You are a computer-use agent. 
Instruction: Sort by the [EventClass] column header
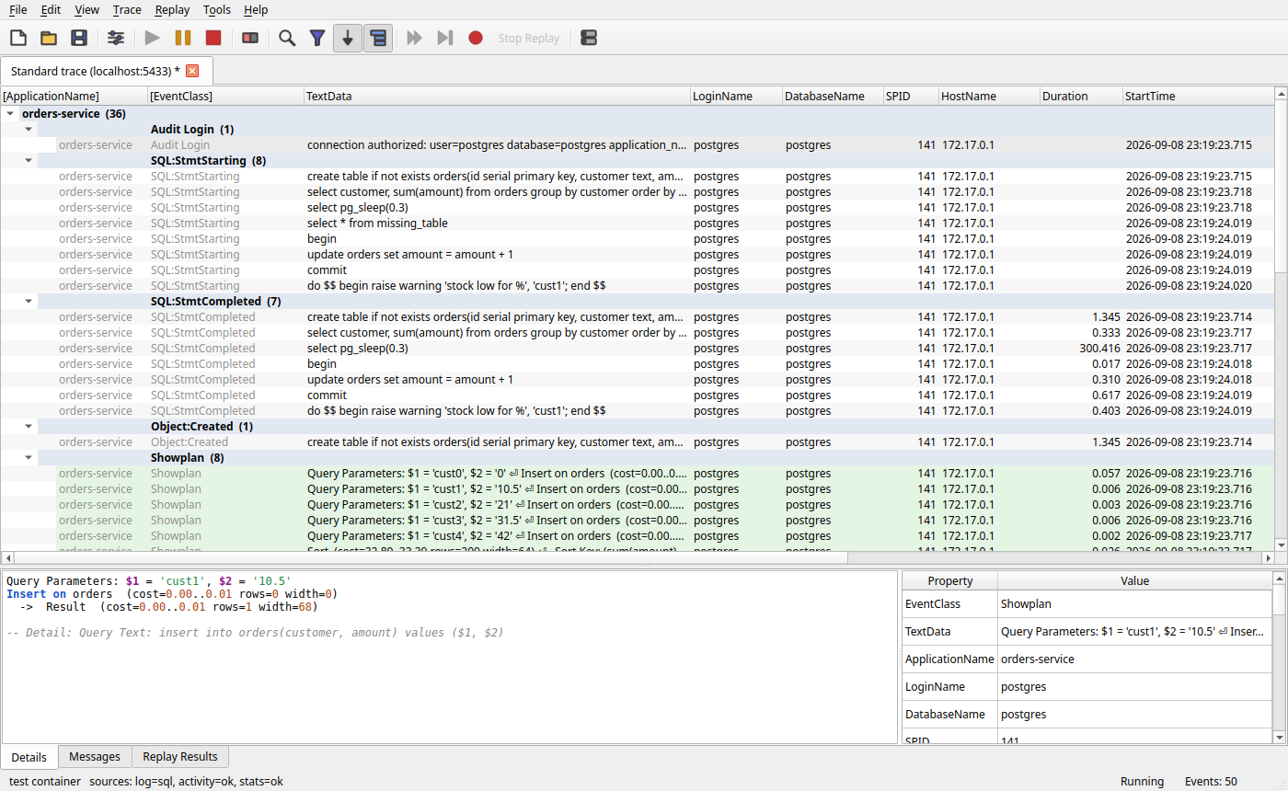pos(226,96)
